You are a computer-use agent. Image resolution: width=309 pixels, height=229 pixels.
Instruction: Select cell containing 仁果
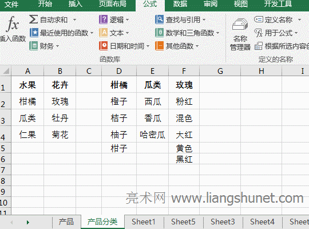(x=27, y=135)
